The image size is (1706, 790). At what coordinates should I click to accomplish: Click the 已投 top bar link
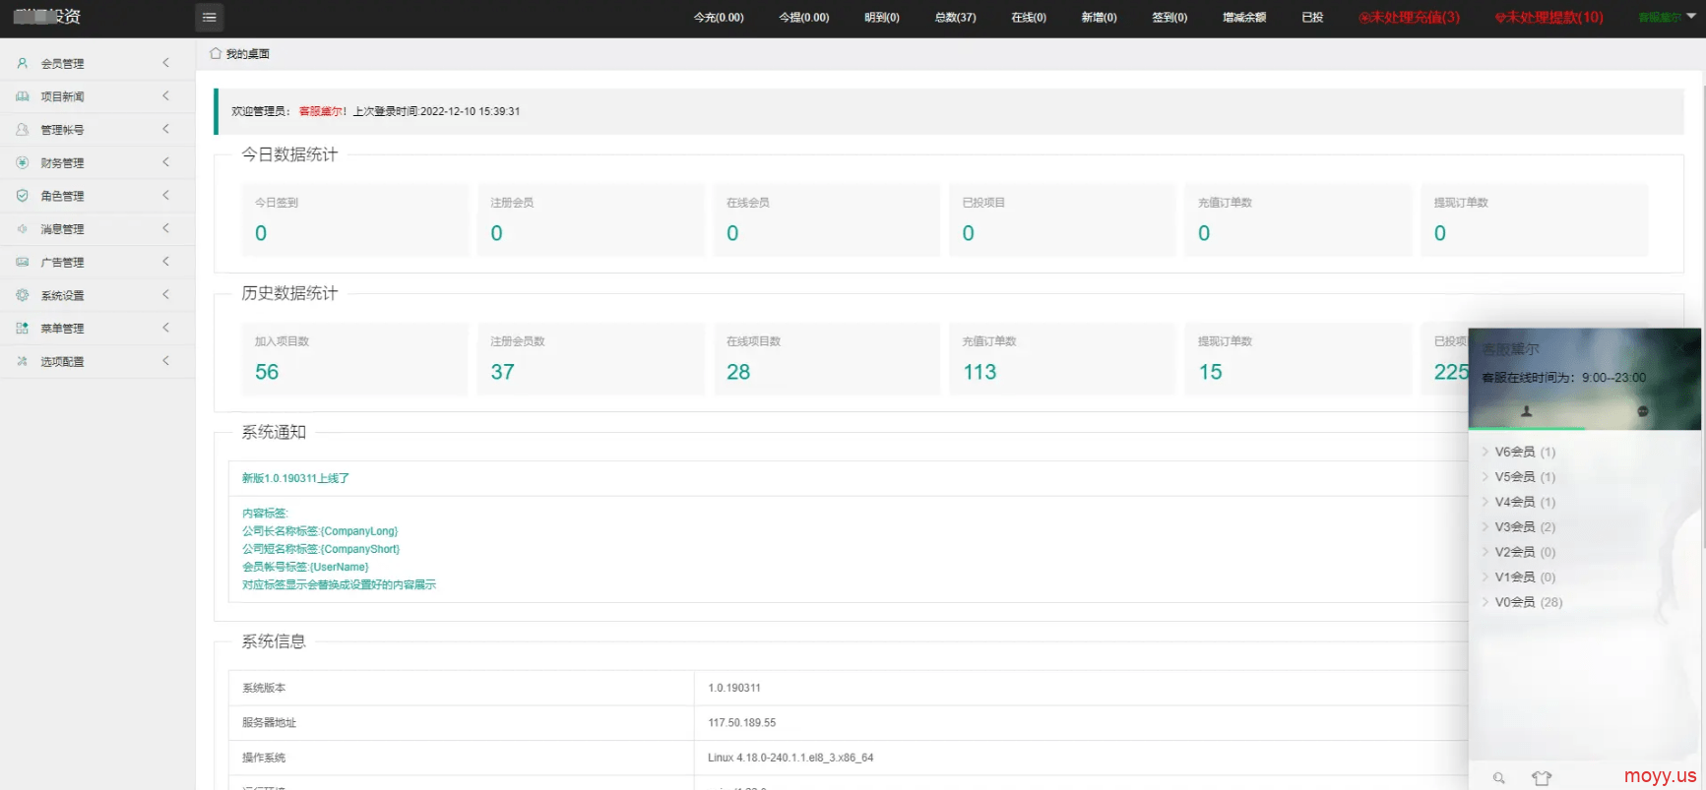pos(1312,18)
